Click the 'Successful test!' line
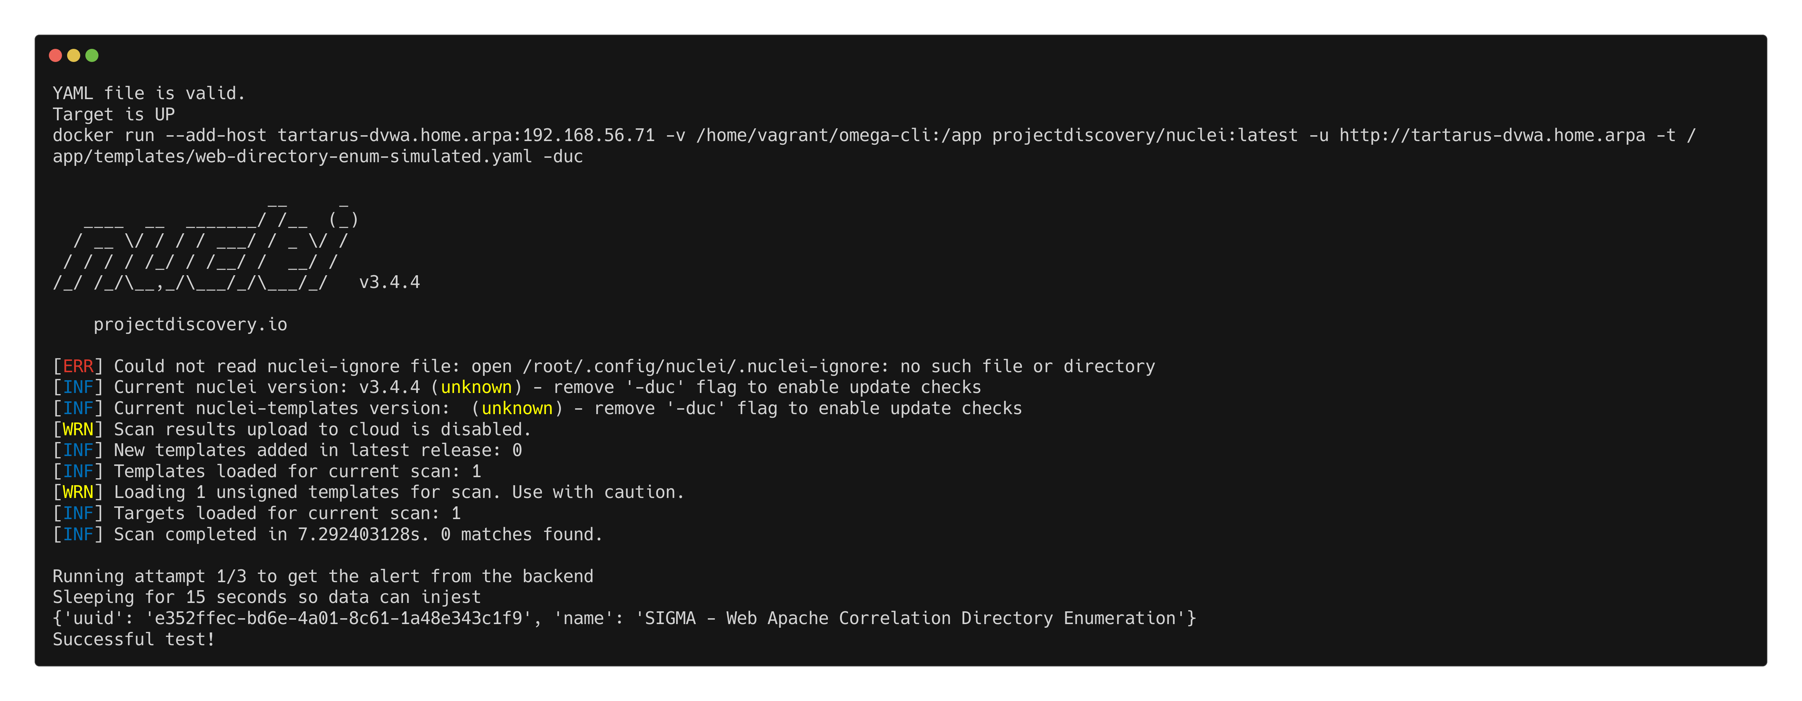 click(133, 639)
